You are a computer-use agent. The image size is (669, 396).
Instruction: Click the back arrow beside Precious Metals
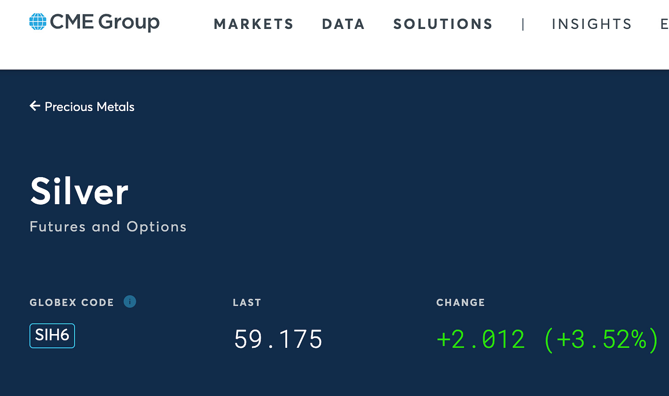[x=34, y=106]
